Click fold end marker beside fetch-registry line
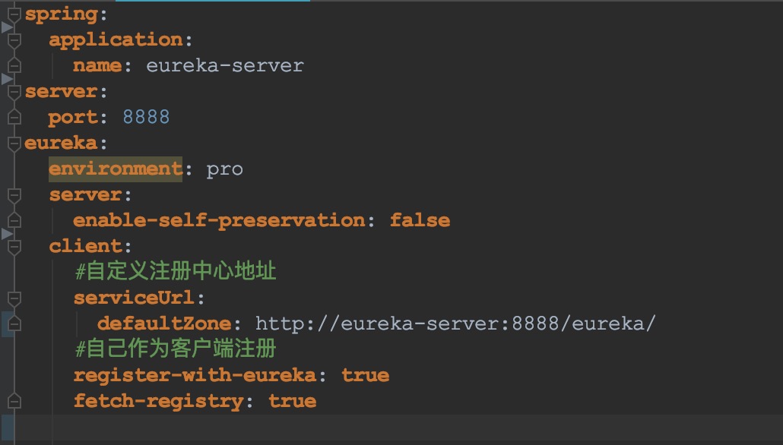Screen dimensions: 783x445 14,401
